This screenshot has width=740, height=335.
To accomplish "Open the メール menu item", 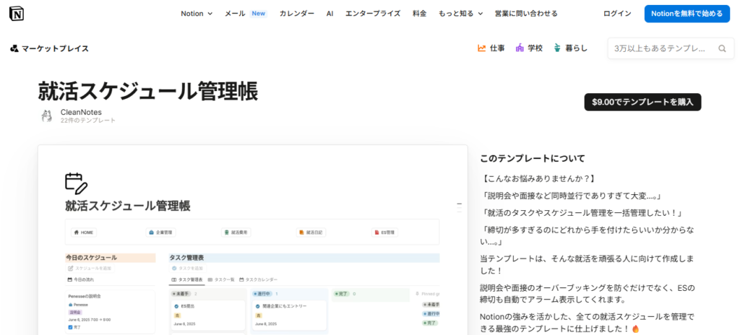I will (x=235, y=14).
